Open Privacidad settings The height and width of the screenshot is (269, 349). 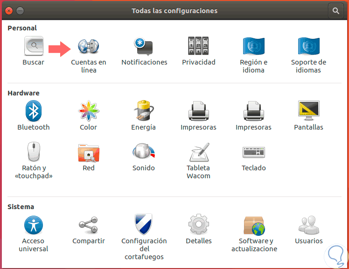point(198,47)
